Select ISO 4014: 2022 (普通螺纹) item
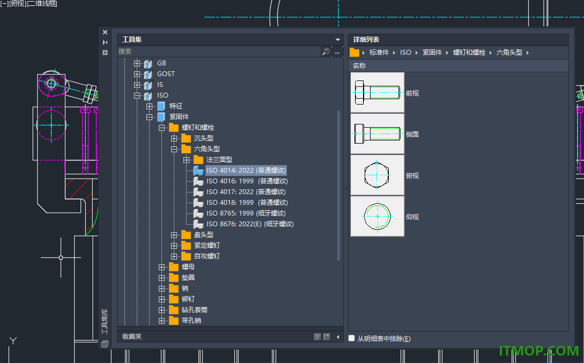 tap(246, 171)
